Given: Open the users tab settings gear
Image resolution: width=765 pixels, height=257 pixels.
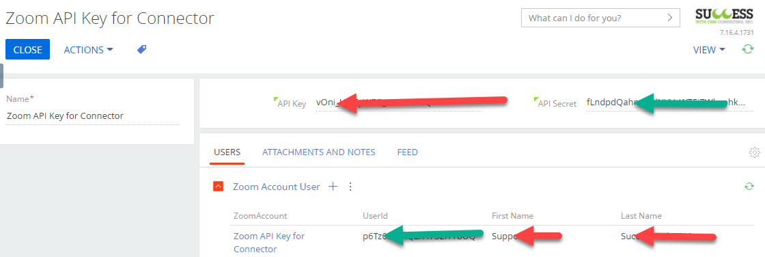Looking at the screenshot, I should point(754,152).
